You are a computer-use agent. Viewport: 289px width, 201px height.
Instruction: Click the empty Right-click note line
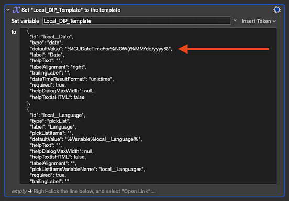tap(84, 191)
